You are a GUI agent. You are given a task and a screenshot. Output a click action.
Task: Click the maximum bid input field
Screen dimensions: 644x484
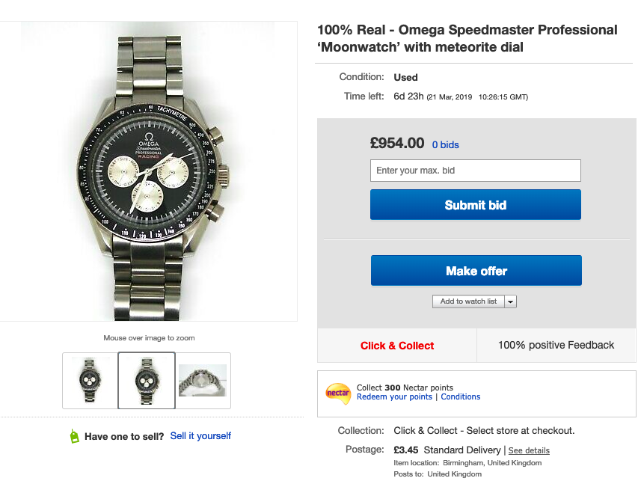click(x=475, y=171)
